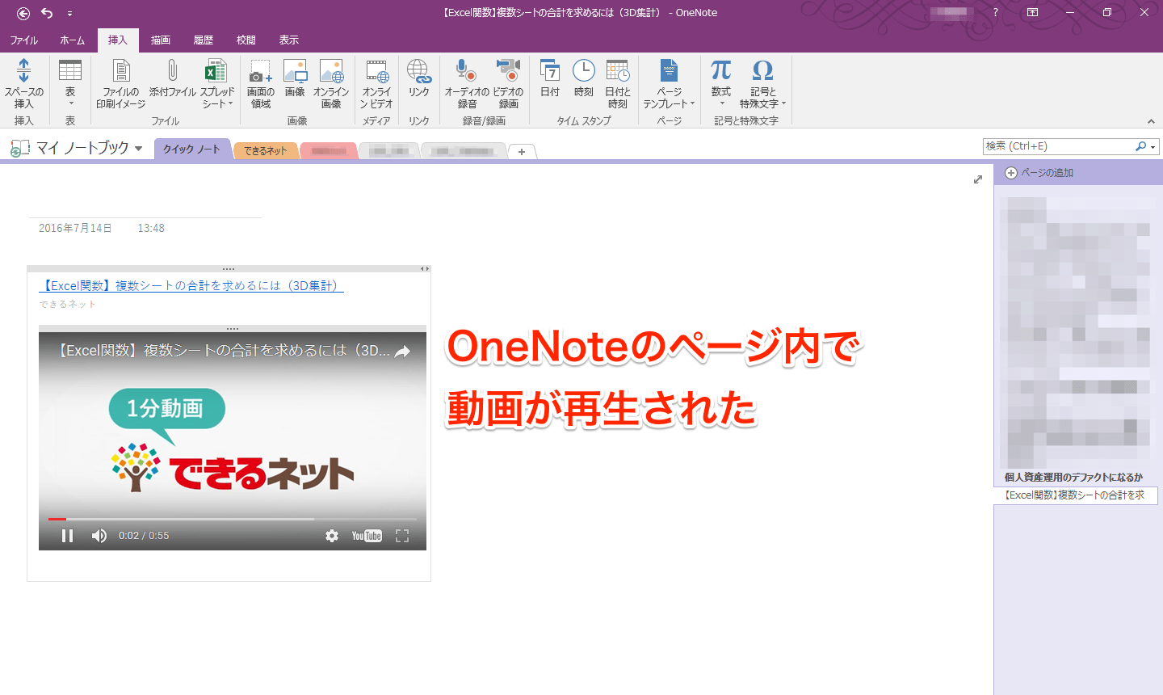Switch to the ホーム ribbon tab
The height and width of the screenshot is (695, 1163).
tap(73, 40)
